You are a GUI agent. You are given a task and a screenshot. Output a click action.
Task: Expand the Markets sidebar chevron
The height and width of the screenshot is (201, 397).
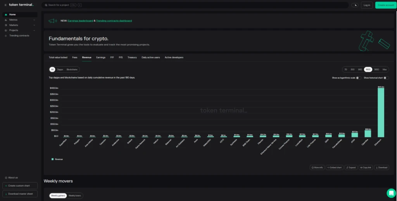[34, 25]
